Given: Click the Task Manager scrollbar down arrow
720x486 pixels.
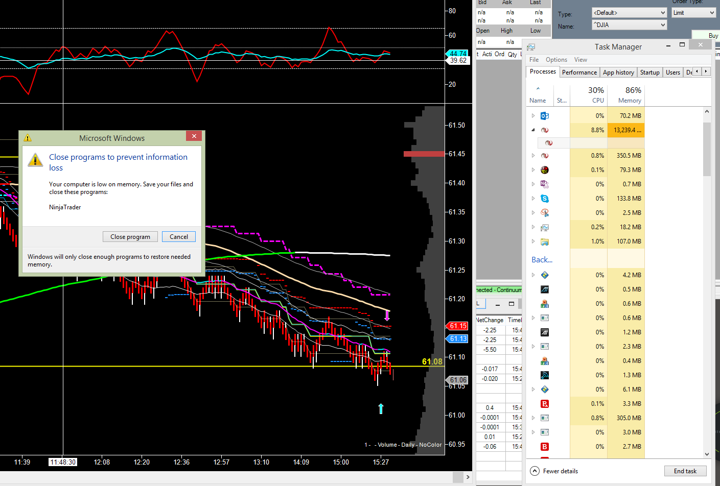Looking at the screenshot, I should (x=707, y=454).
